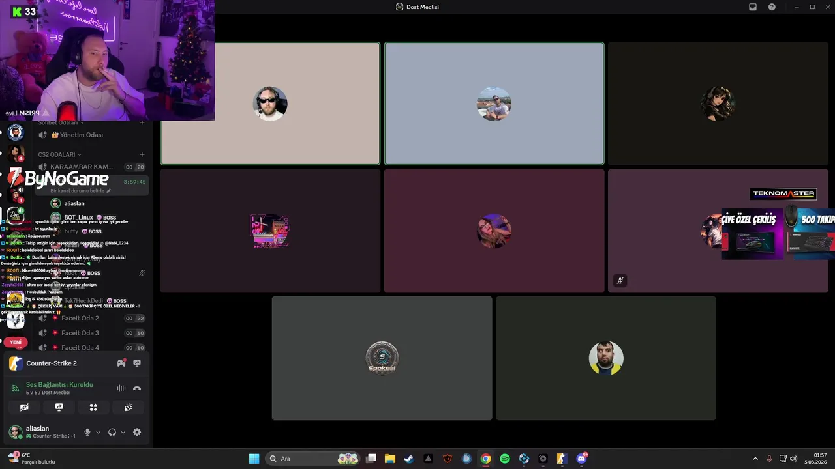
Task: Open the soundboard button
Action: 128,407
